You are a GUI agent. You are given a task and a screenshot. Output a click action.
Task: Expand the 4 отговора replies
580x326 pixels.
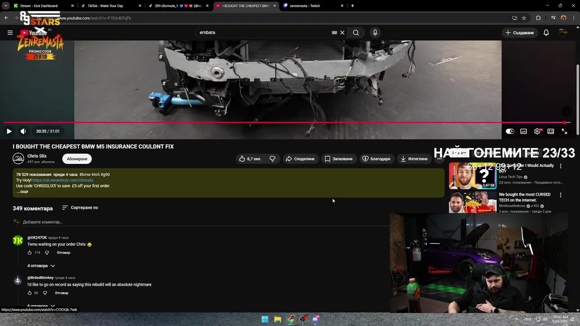coord(41,266)
